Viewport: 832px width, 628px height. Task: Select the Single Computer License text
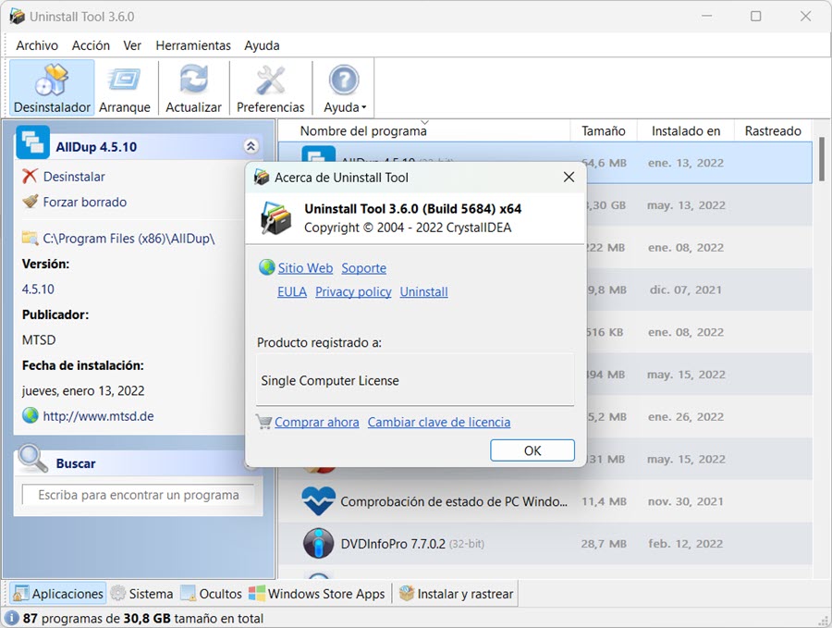coord(330,381)
